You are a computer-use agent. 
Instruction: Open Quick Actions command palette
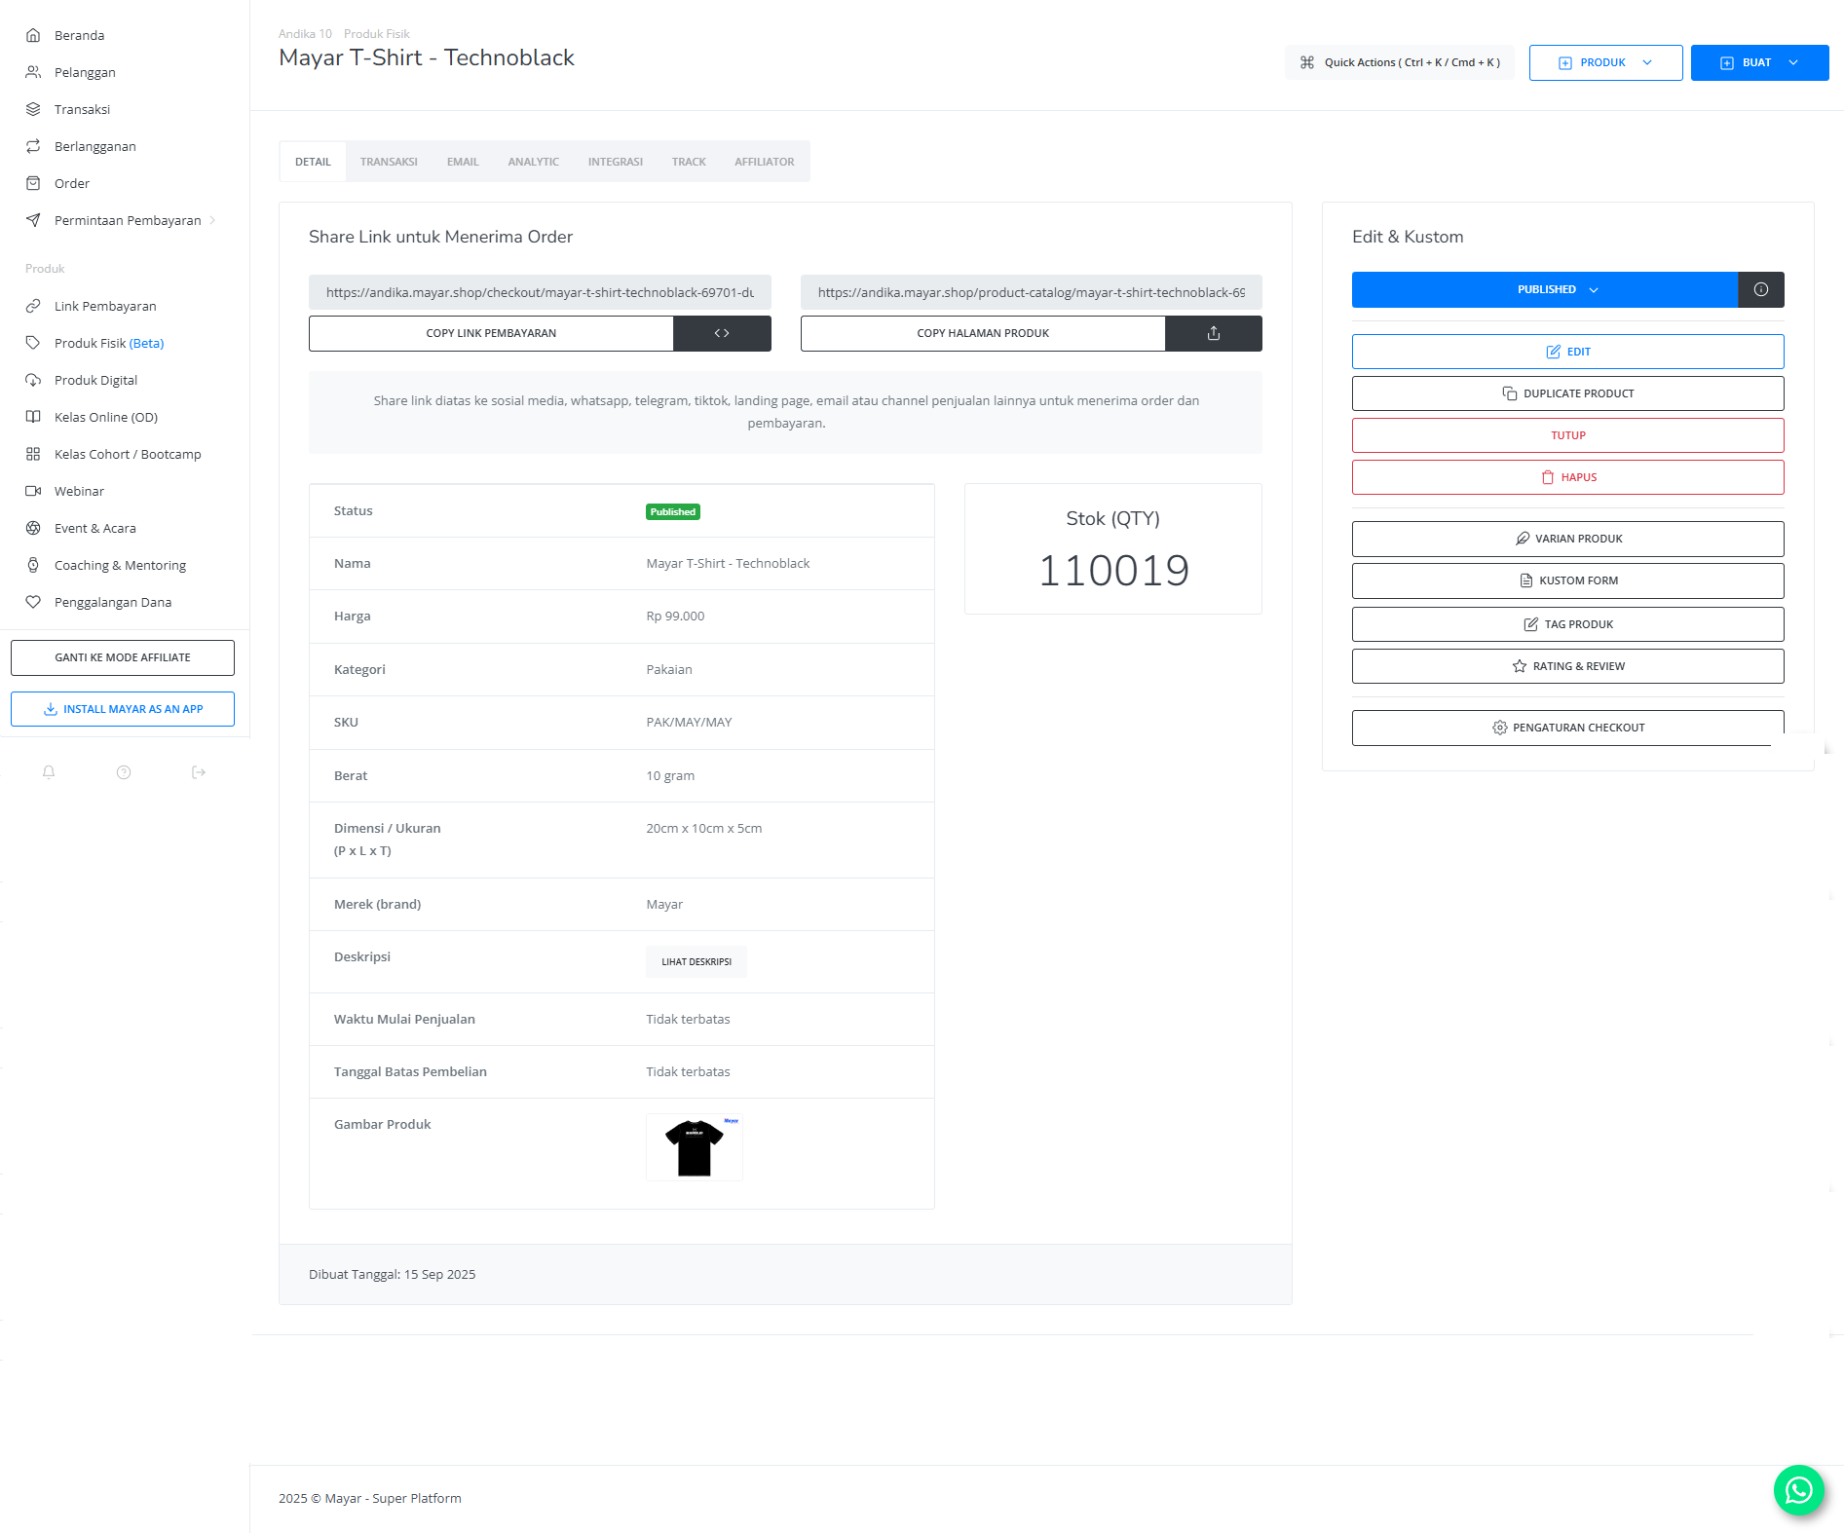coord(1399,62)
